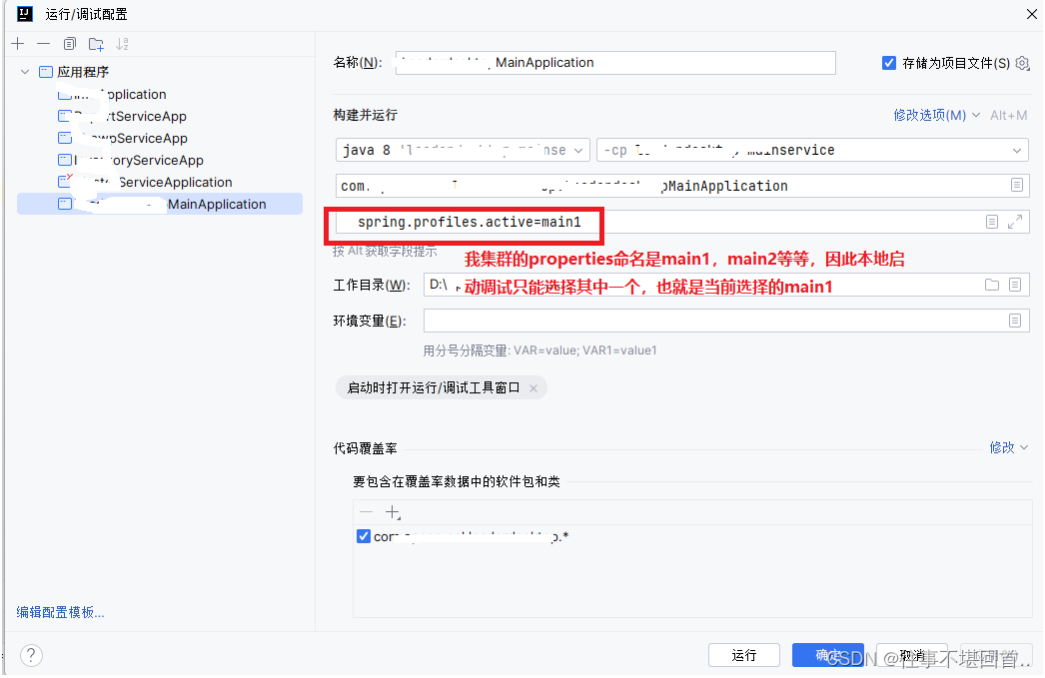Add a new run configuration
Image resolution: width=1045 pixels, height=678 pixels.
(x=17, y=43)
